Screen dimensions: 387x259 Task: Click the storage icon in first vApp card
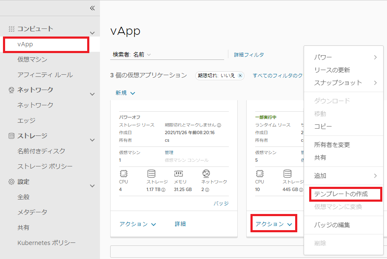tap(151, 173)
